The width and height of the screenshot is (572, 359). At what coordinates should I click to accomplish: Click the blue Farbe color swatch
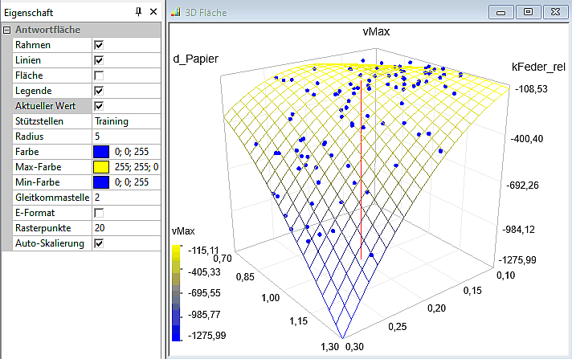(101, 152)
